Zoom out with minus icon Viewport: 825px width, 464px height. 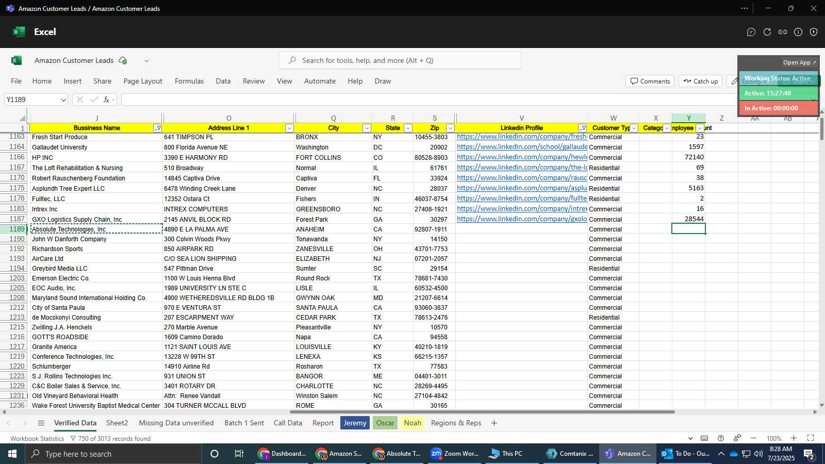(x=754, y=438)
